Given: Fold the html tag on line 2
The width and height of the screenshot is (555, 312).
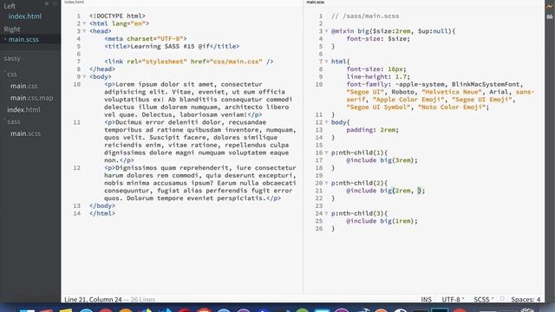Looking at the screenshot, I should [x=84, y=23].
